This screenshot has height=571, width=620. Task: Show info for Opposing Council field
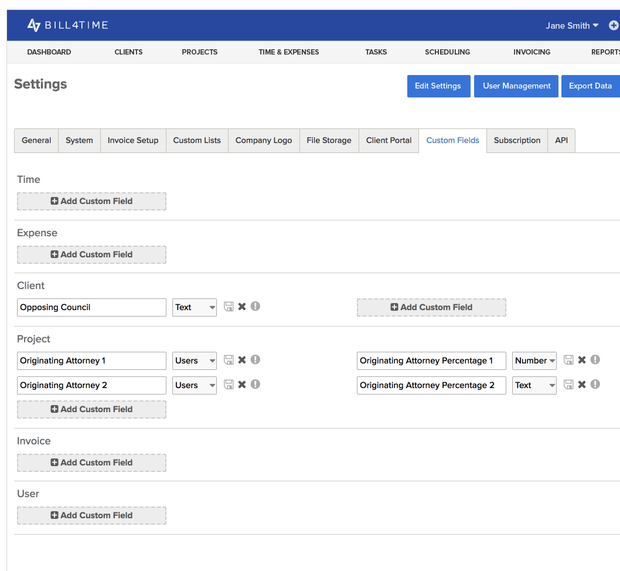coord(256,307)
